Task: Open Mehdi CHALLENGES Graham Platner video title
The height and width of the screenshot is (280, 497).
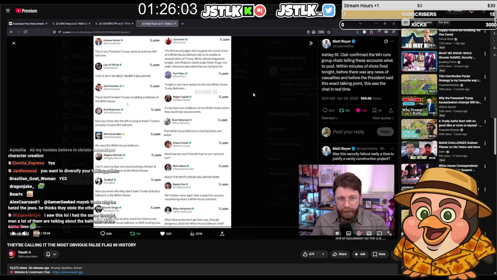Action: (x=459, y=145)
